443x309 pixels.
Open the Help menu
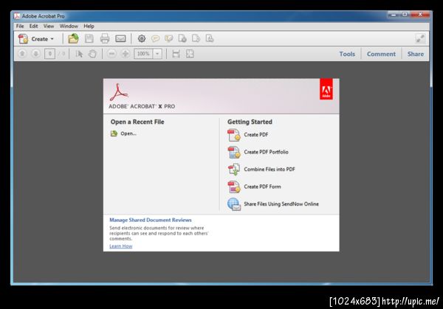click(89, 27)
